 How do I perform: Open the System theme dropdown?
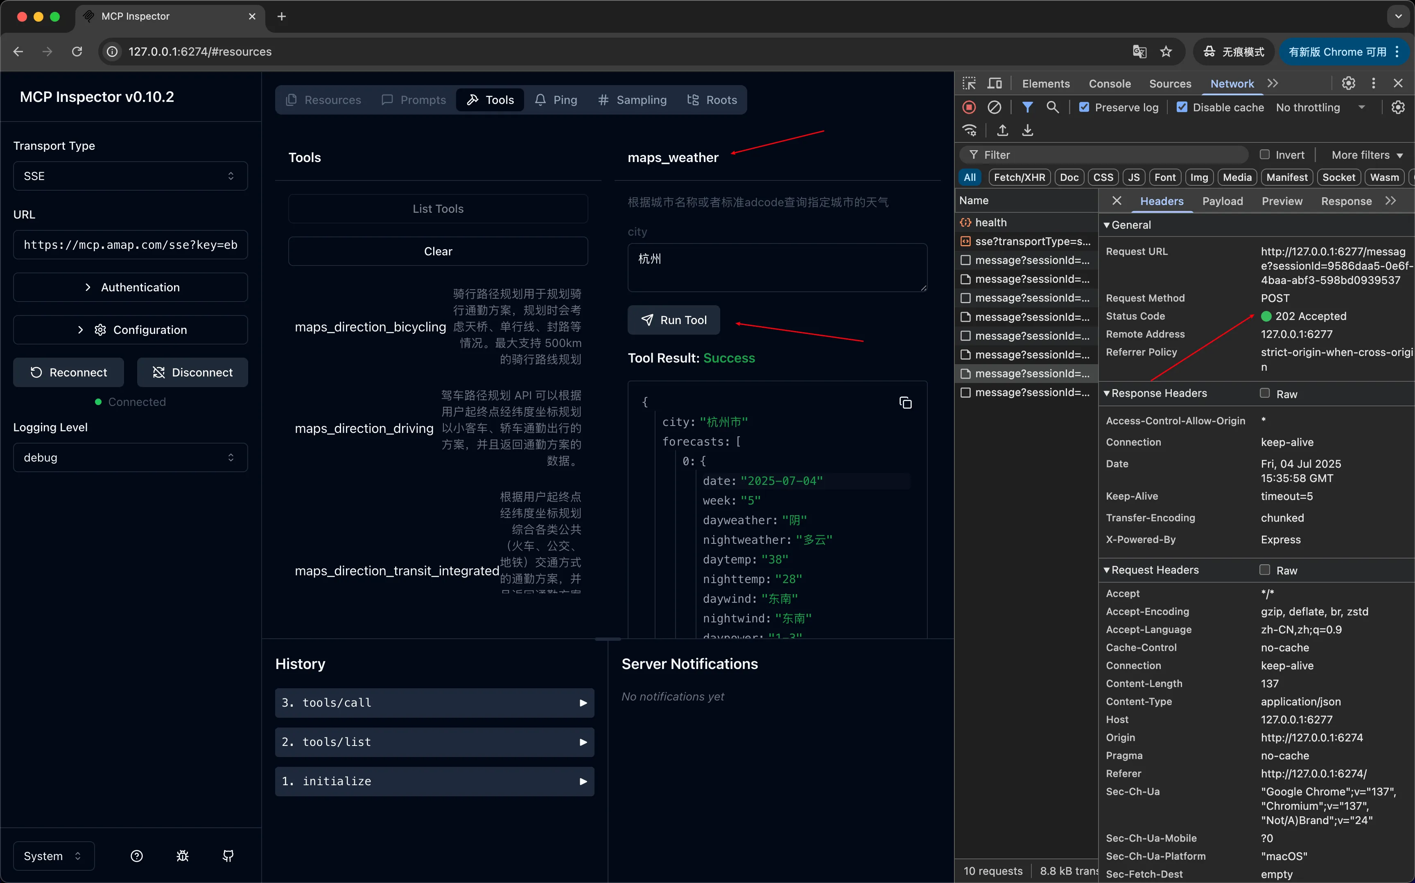pos(54,856)
